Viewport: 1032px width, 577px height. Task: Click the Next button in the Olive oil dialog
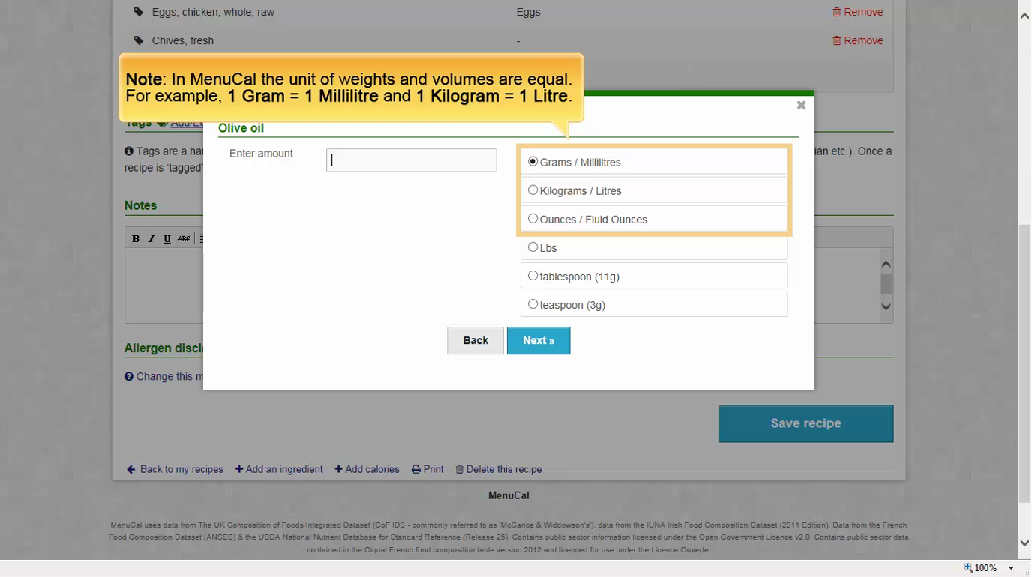click(x=538, y=340)
